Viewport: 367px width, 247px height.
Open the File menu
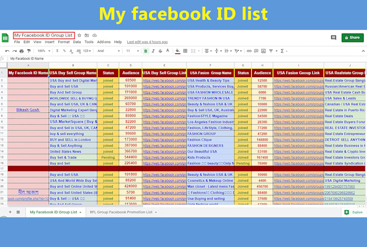(17, 42)
